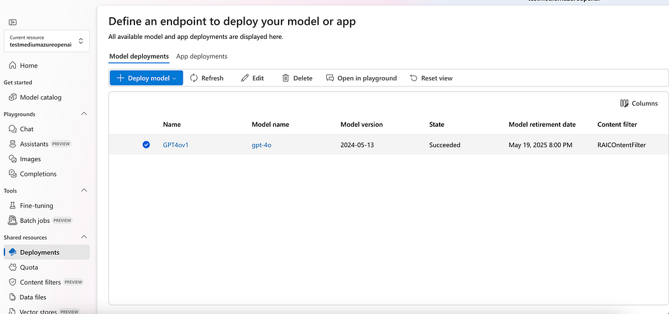669x314 pixels.
Task: Click Refresh button label
Action: [x=212, y=78]
